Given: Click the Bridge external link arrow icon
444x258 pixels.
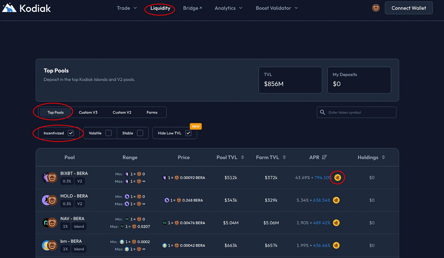Looking at the screenshot, I should 200,8.
